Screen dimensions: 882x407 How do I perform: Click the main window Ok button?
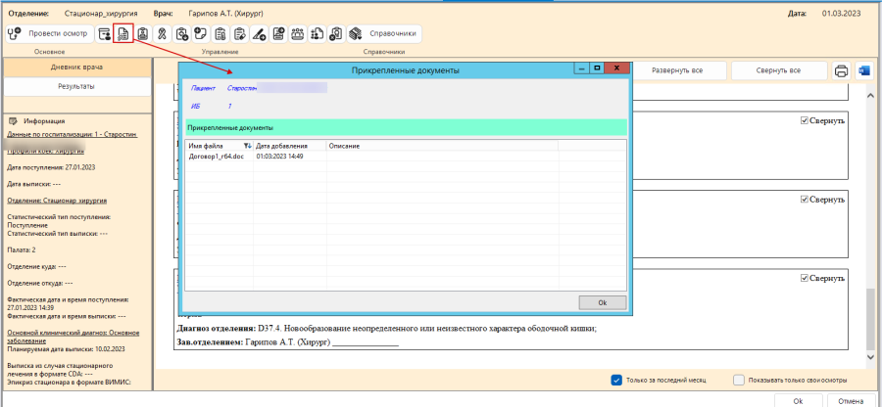pyautogui.click(x=798, y=401)
